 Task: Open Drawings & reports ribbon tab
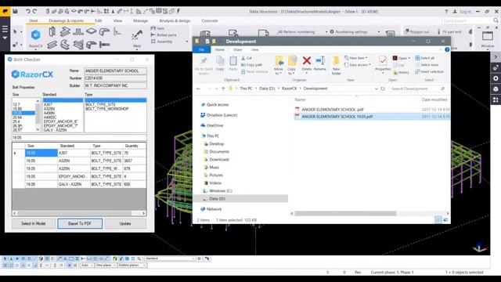click(x=66, y=21)
